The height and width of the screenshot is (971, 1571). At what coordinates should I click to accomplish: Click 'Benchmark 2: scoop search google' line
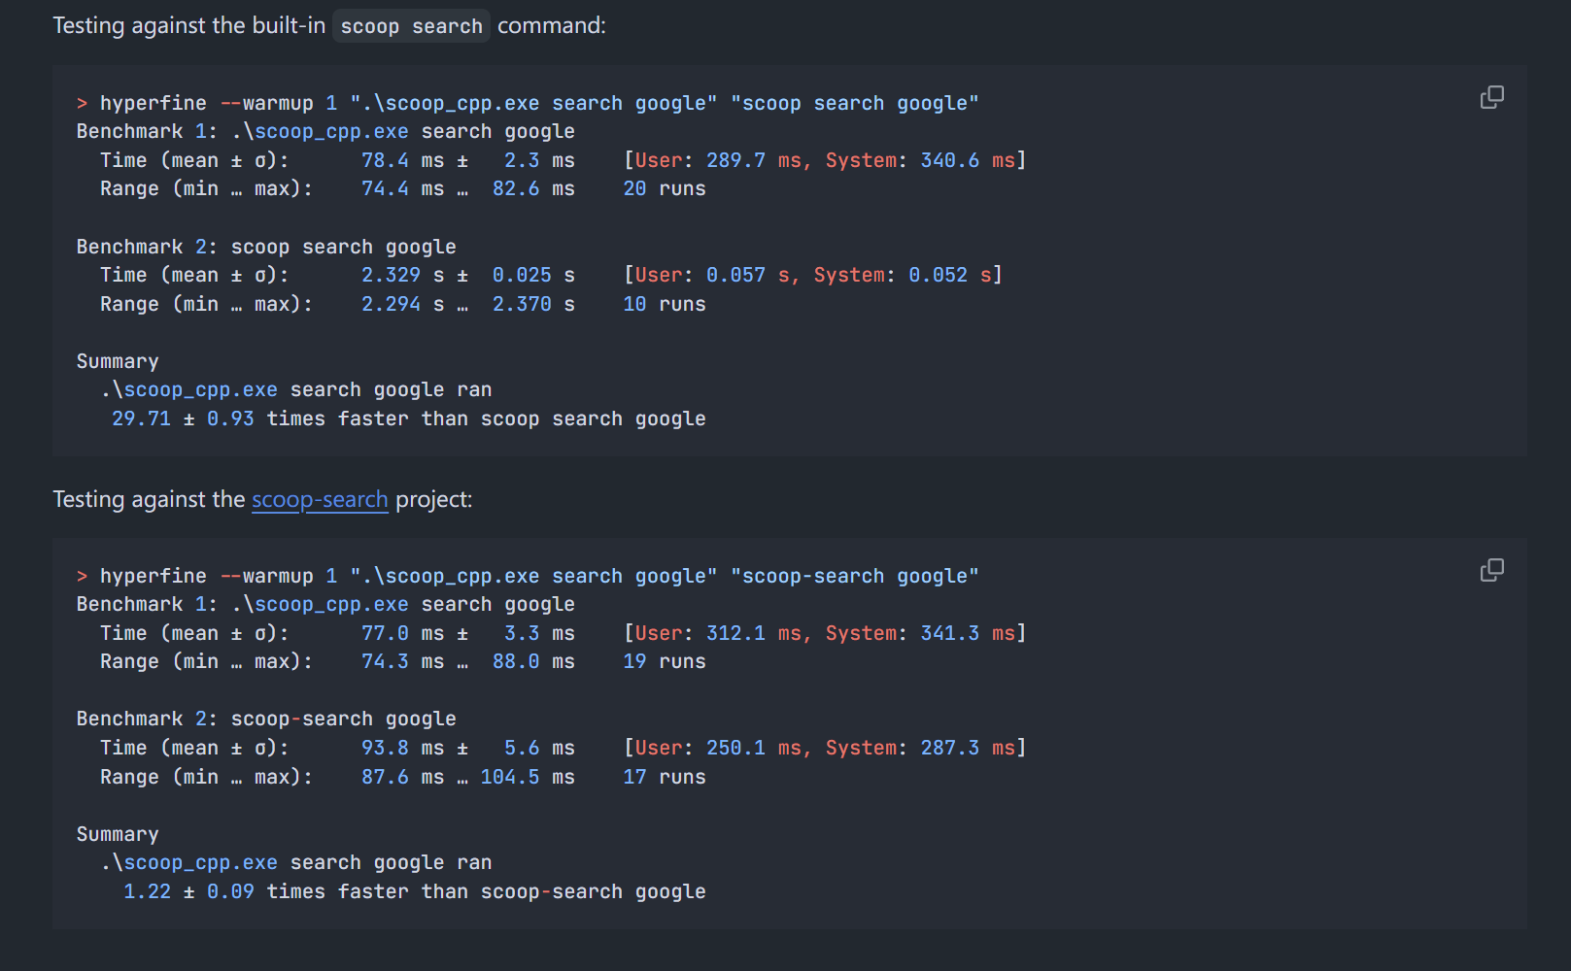point(266,247)
